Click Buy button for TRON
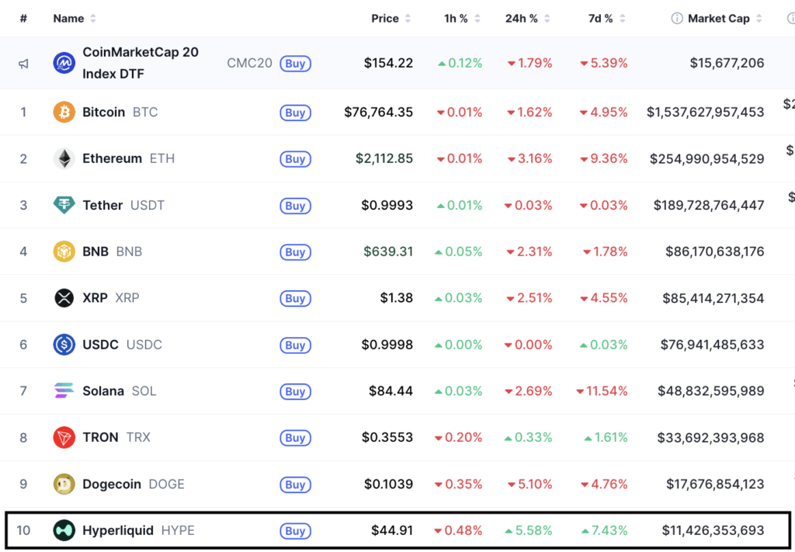Viewport: 795px width, 552px height. [295, 438]
